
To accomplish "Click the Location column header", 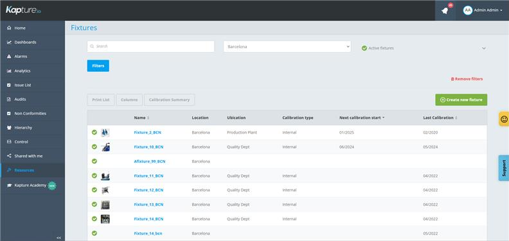I will pos(200,118).
